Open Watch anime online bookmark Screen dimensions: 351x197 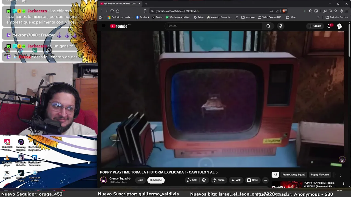(178, 17)
